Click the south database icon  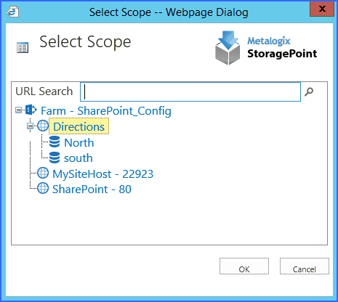point(55,158)
